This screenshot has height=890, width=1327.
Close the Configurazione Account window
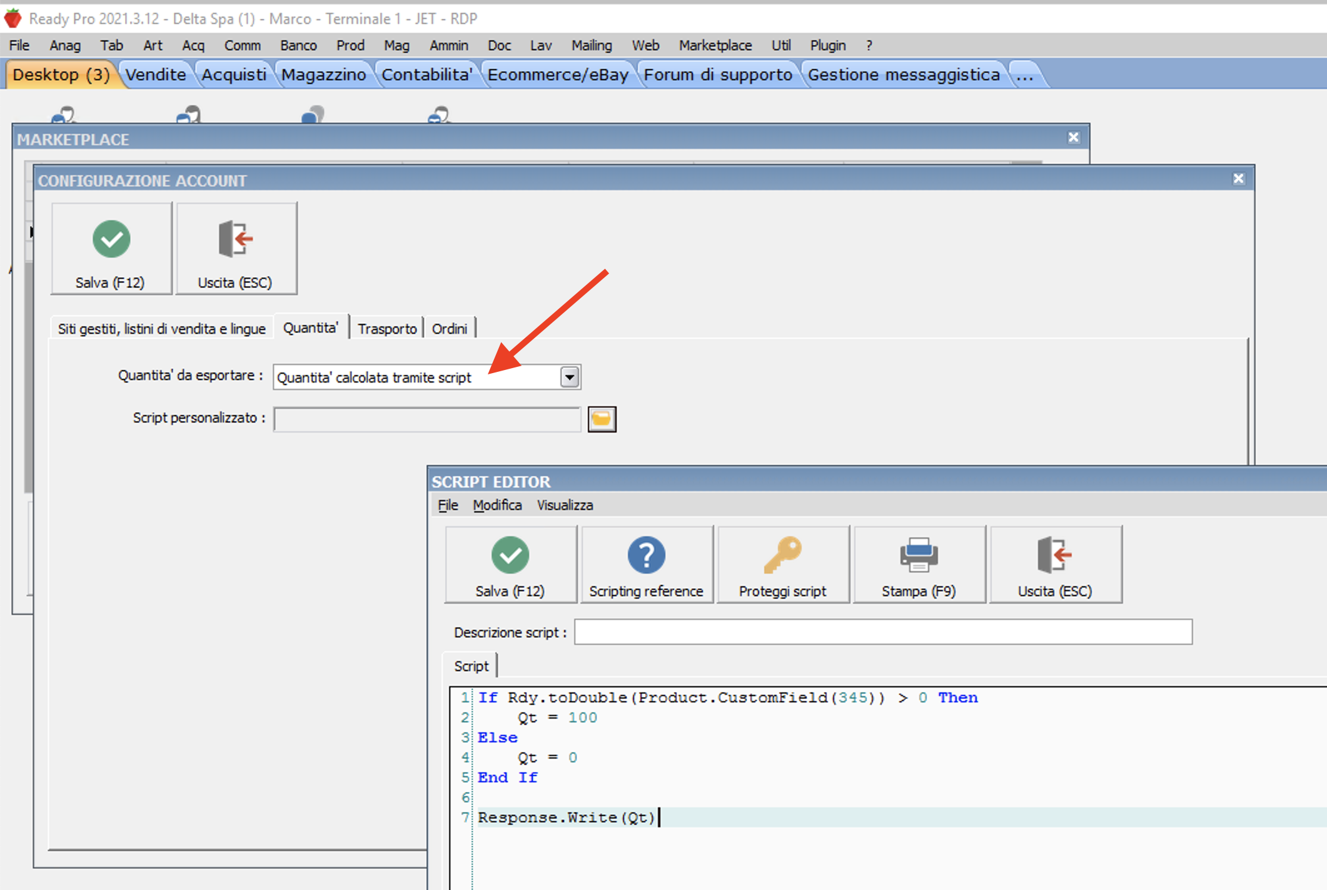click(1238, 179)
